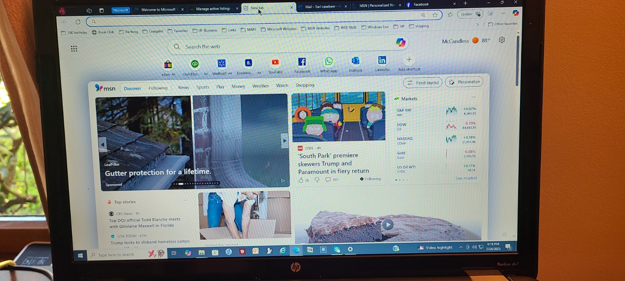Open the MSN Websites bookmarks folder
Image resolution: width=625 pixels, height=281 pixels.
coord(315,28)
